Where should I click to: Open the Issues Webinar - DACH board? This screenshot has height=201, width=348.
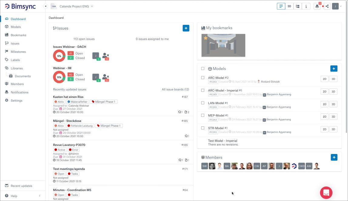(69, 47)
